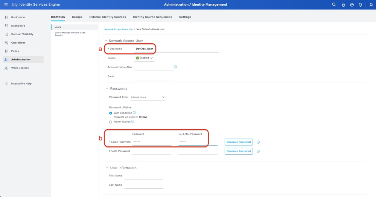Open External Identity Sources tab
Viewport: 376px width, 197px height.
pos(108,17)
